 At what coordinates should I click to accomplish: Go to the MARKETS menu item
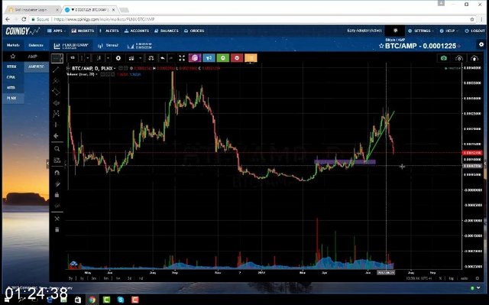83,31
